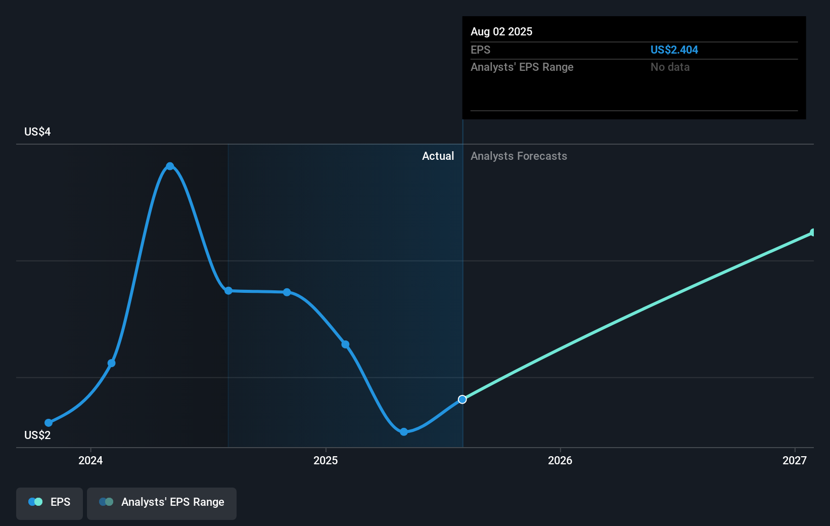Open the Analysts Forecasts section
Screen dimensions: 830x526
pos(519,156)
